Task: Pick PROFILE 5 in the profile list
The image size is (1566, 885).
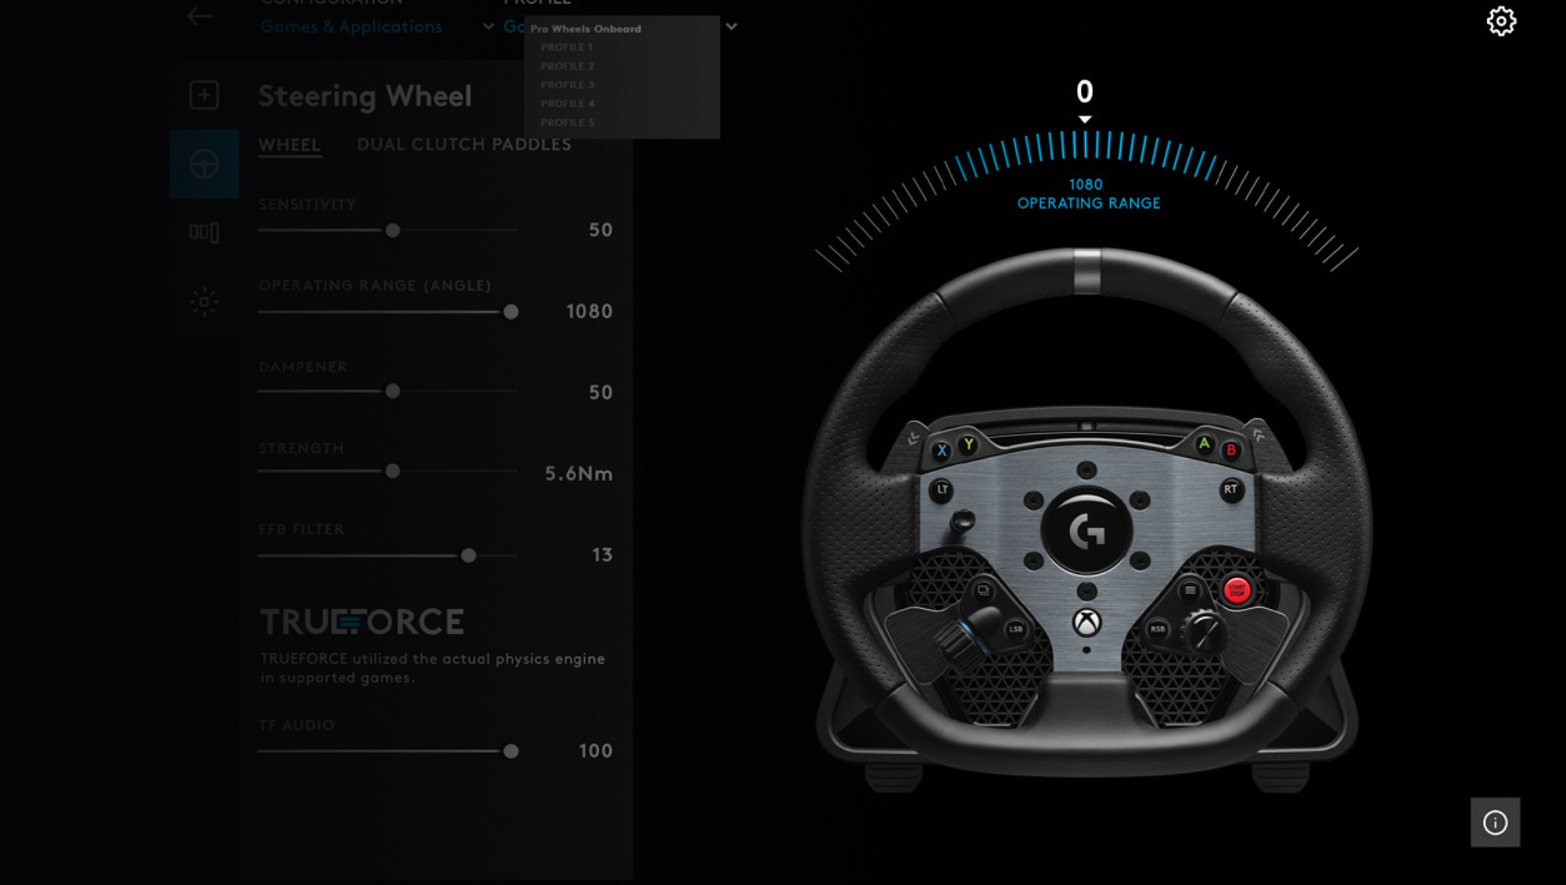Action: (x=567, y=123)
